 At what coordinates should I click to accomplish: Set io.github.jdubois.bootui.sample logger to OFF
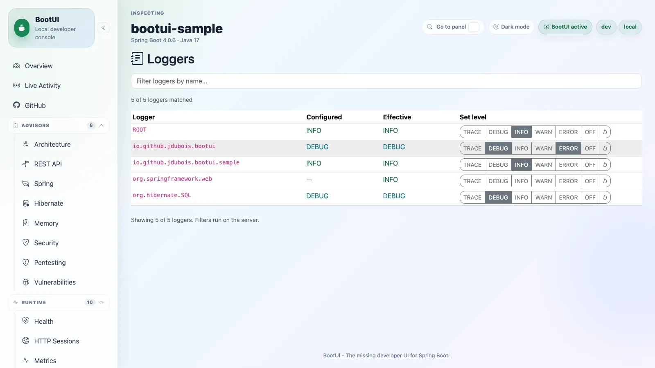point(590,165)
